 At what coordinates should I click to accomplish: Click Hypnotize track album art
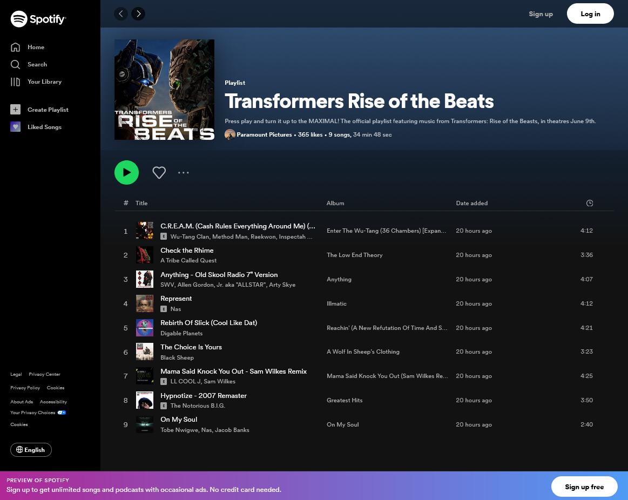click(x=145, y=400)
